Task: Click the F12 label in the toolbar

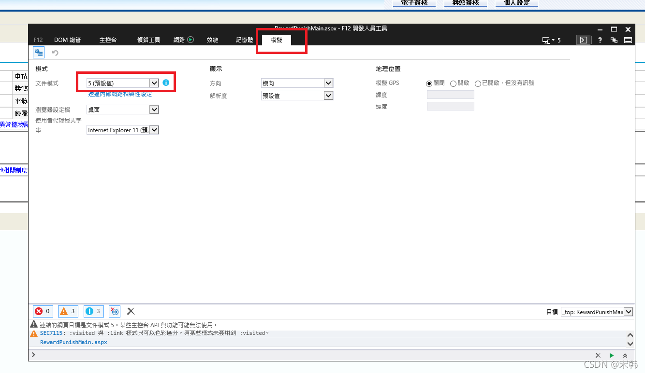Action: point(38,40)
